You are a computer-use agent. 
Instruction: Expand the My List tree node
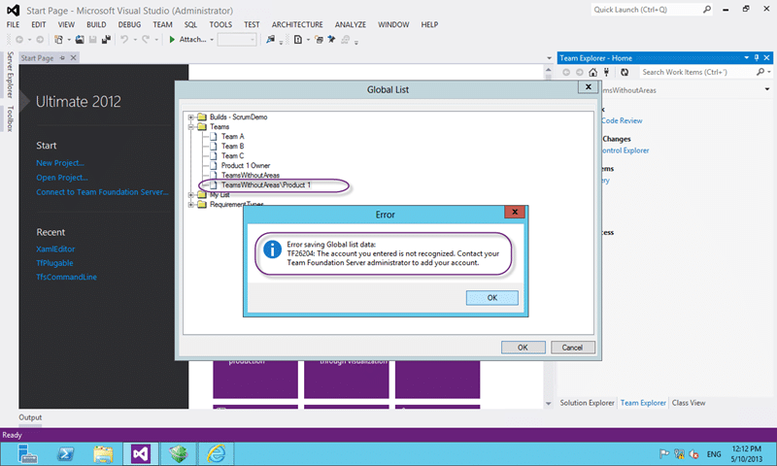[x=191, y=195]
